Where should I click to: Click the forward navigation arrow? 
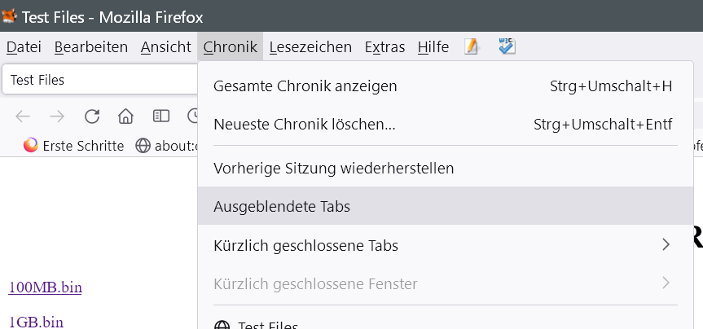pos(57,116)
